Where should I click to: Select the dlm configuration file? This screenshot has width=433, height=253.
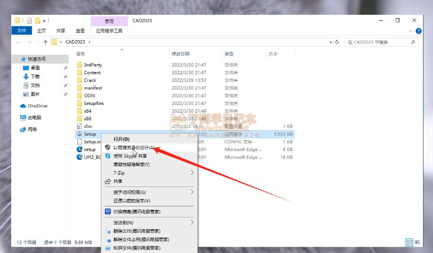tap(88, 126)
